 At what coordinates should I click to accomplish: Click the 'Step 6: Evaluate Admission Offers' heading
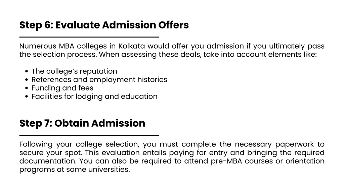point(104,25)
